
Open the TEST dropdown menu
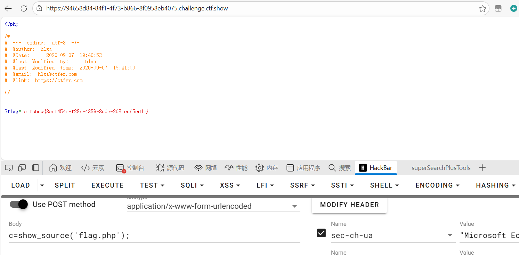[152, 185]
